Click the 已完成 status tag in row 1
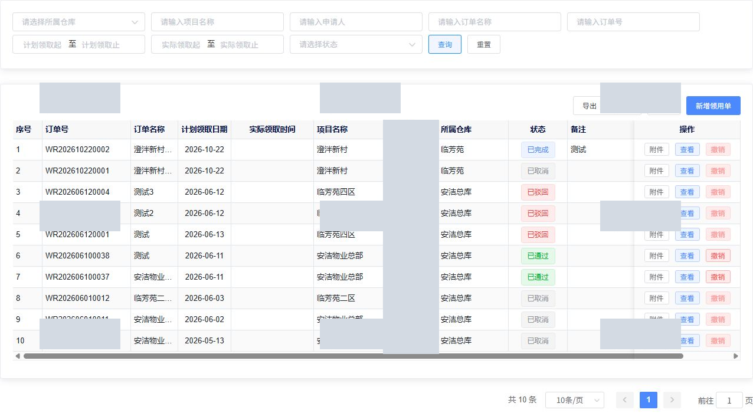 click(538, 150)
